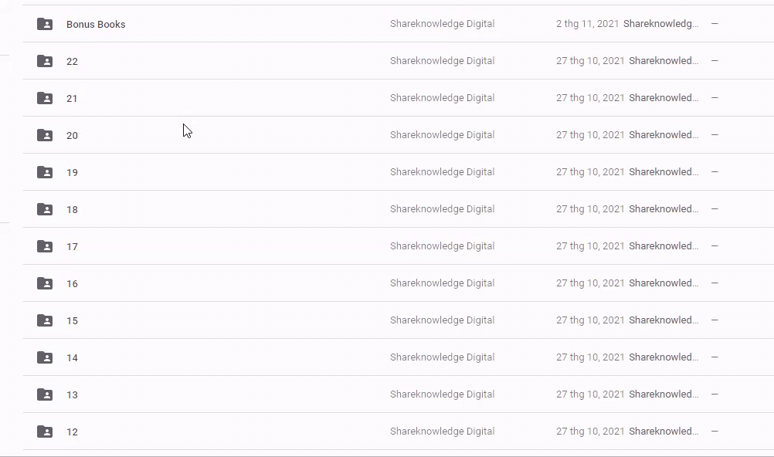Click the owner Shareknowledge Digital on row 13
Viewport: 774px width, 457px height.
[442, 394]
